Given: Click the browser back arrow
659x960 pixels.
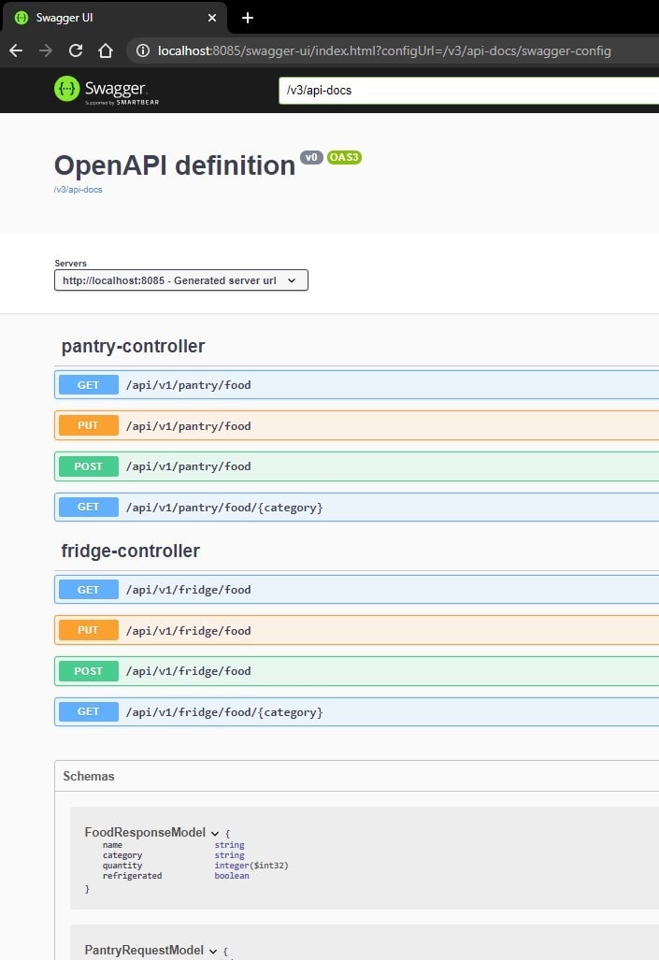Looking at the screenshot, I should 16,50.
